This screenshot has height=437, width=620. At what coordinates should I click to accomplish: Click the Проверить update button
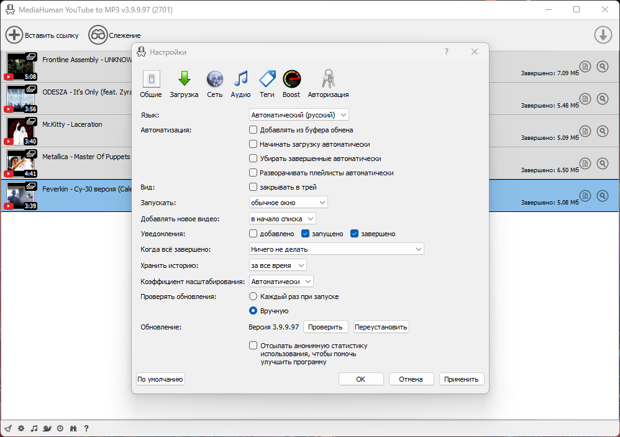point(326,327)
